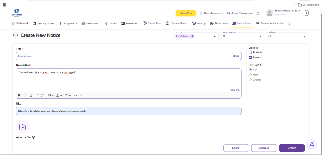Open the text alignment dropdown
The width and height of the screenshot is (322, 155).
pos(68,95)
